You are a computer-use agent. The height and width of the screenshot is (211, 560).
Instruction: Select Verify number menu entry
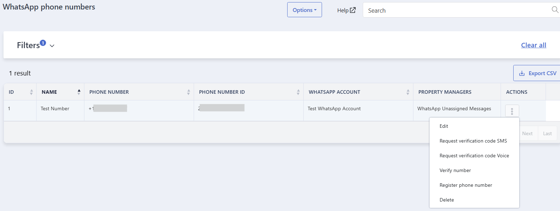[474, 170]
